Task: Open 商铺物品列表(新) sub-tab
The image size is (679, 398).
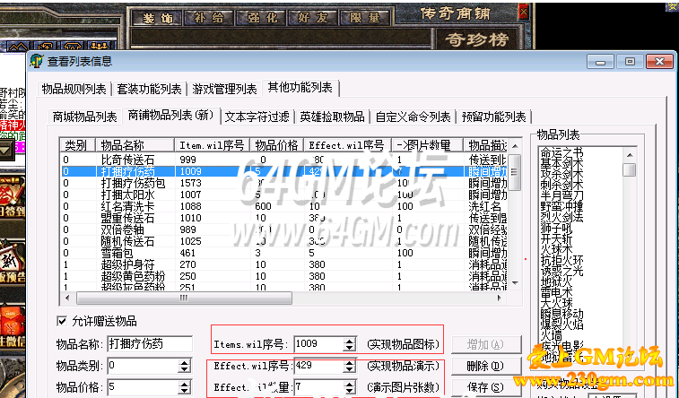Action: pyautogui.click(x=171, y=116)
